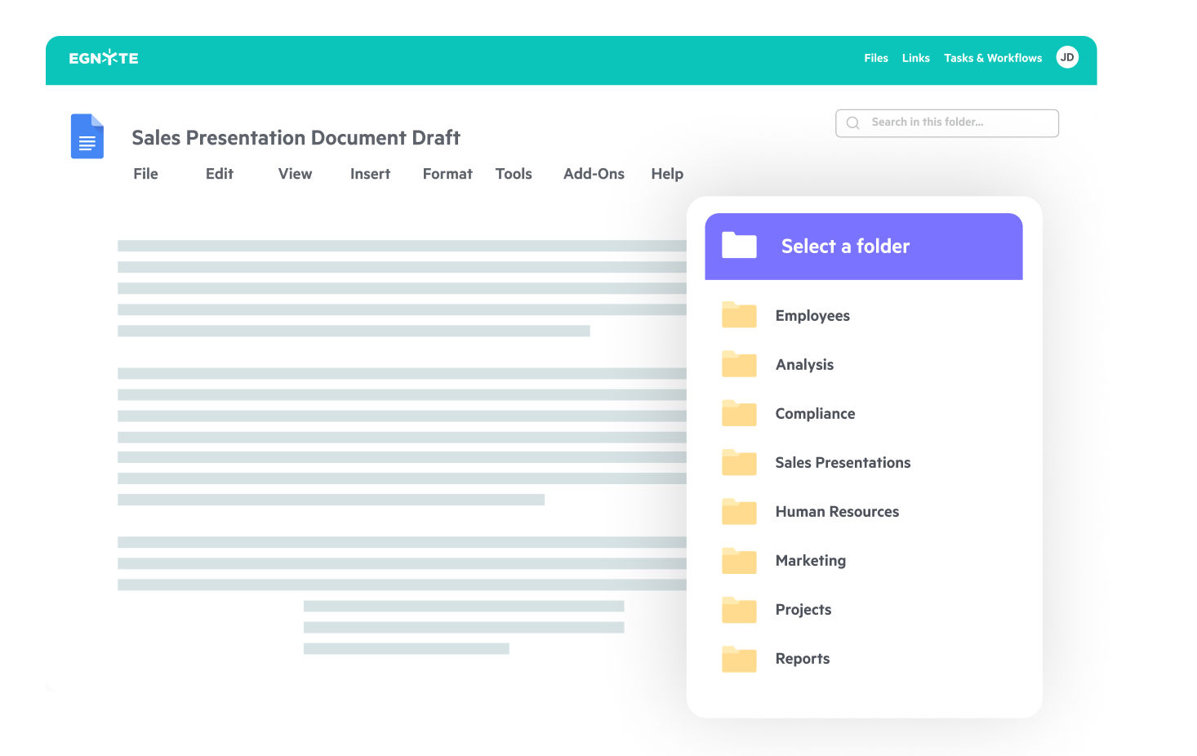Click the Marketing folder icon
Screen dimensions: 1197x756
click(739, 561)
